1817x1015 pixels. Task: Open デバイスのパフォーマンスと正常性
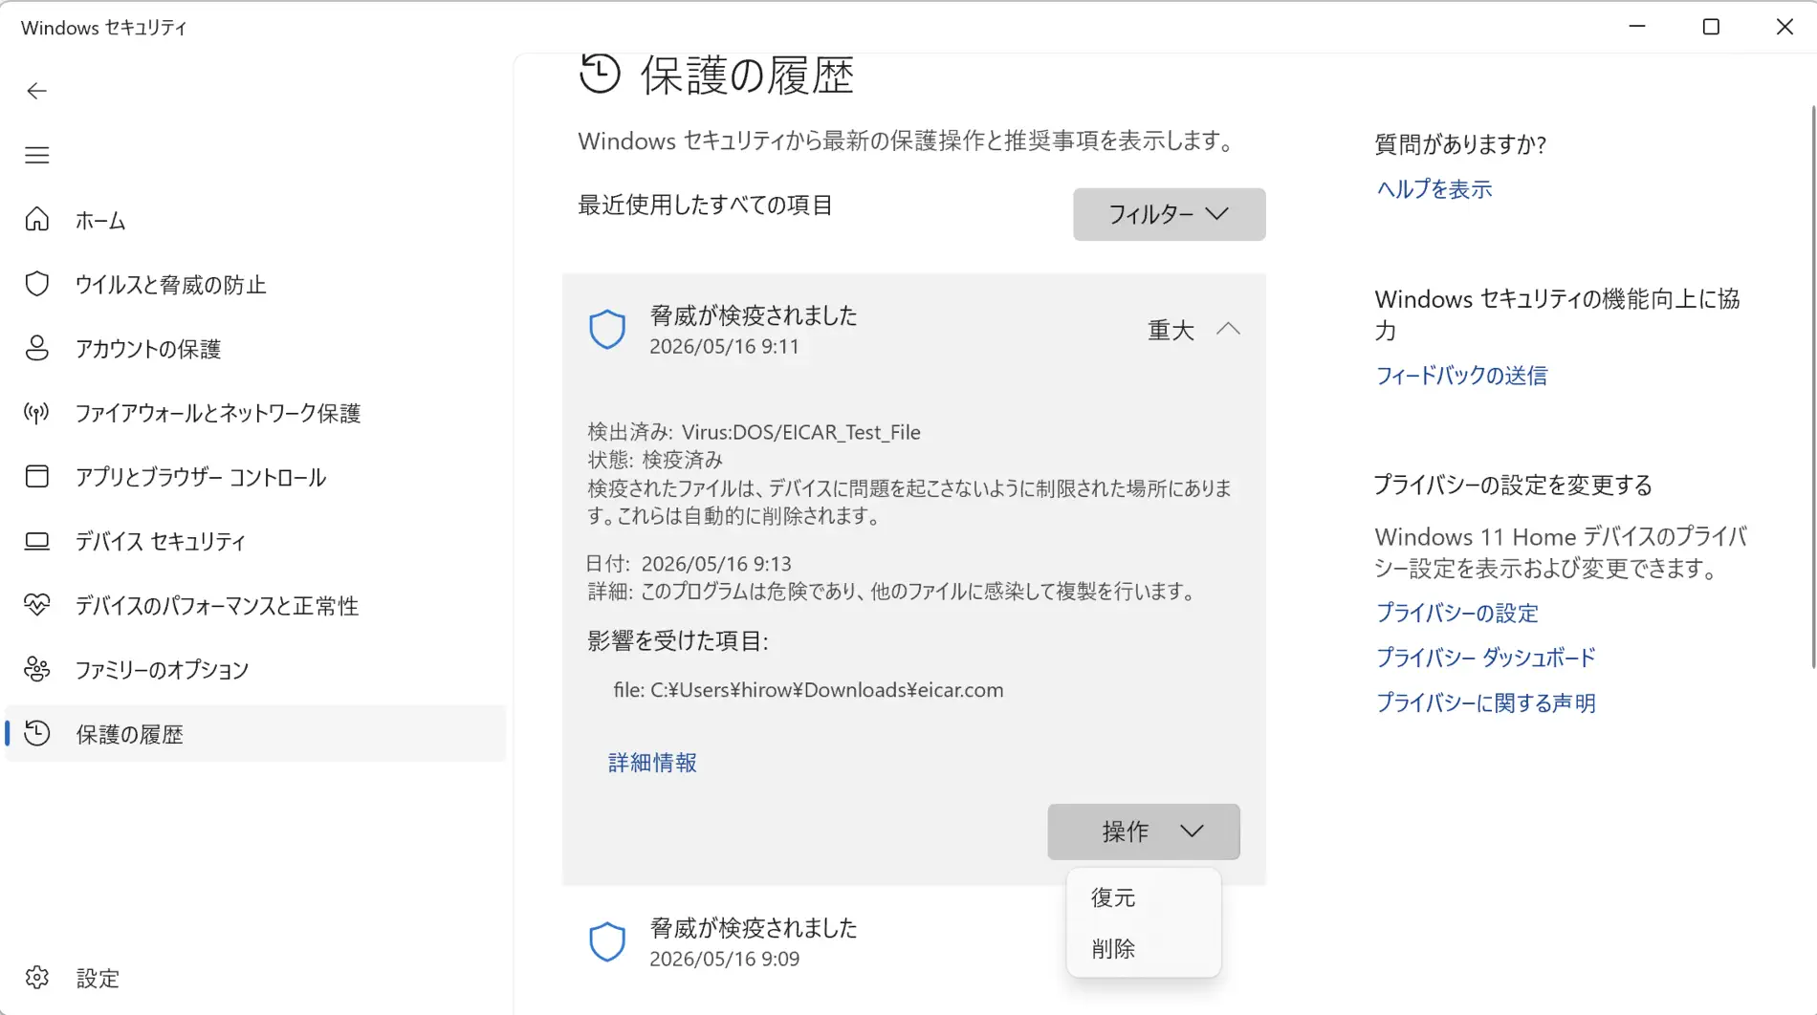point(255,605)
